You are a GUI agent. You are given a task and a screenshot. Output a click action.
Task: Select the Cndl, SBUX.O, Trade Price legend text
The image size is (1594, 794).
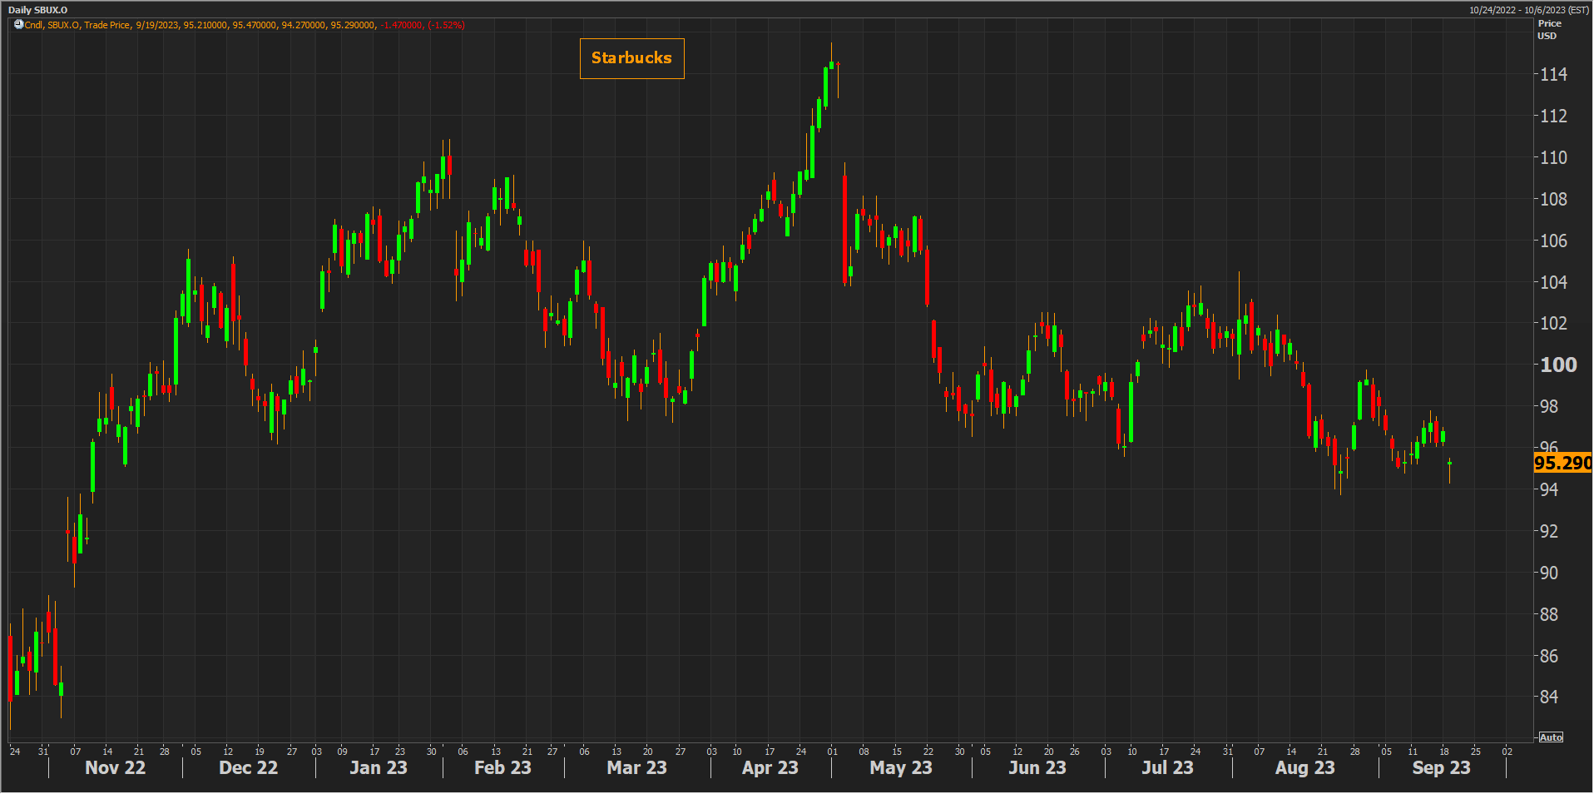(77, 25)
